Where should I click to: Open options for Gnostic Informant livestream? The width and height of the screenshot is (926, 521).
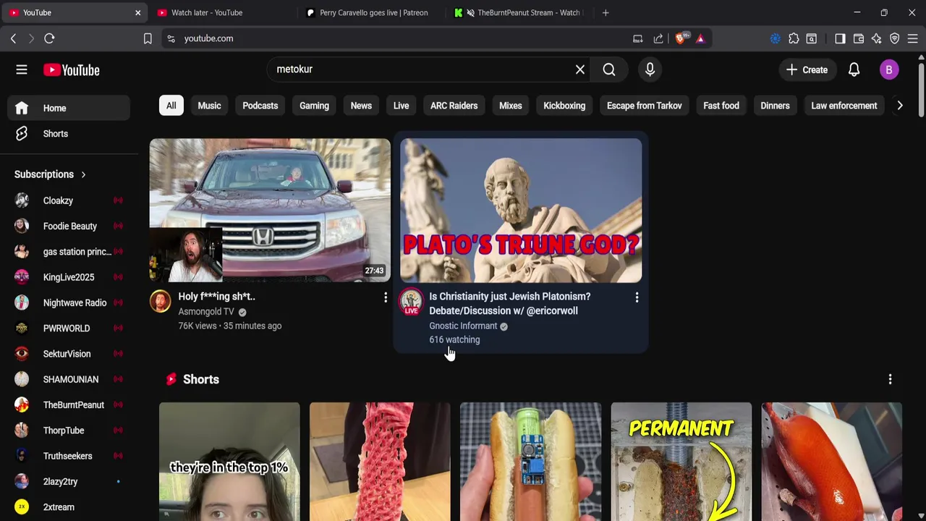[637, 297]
